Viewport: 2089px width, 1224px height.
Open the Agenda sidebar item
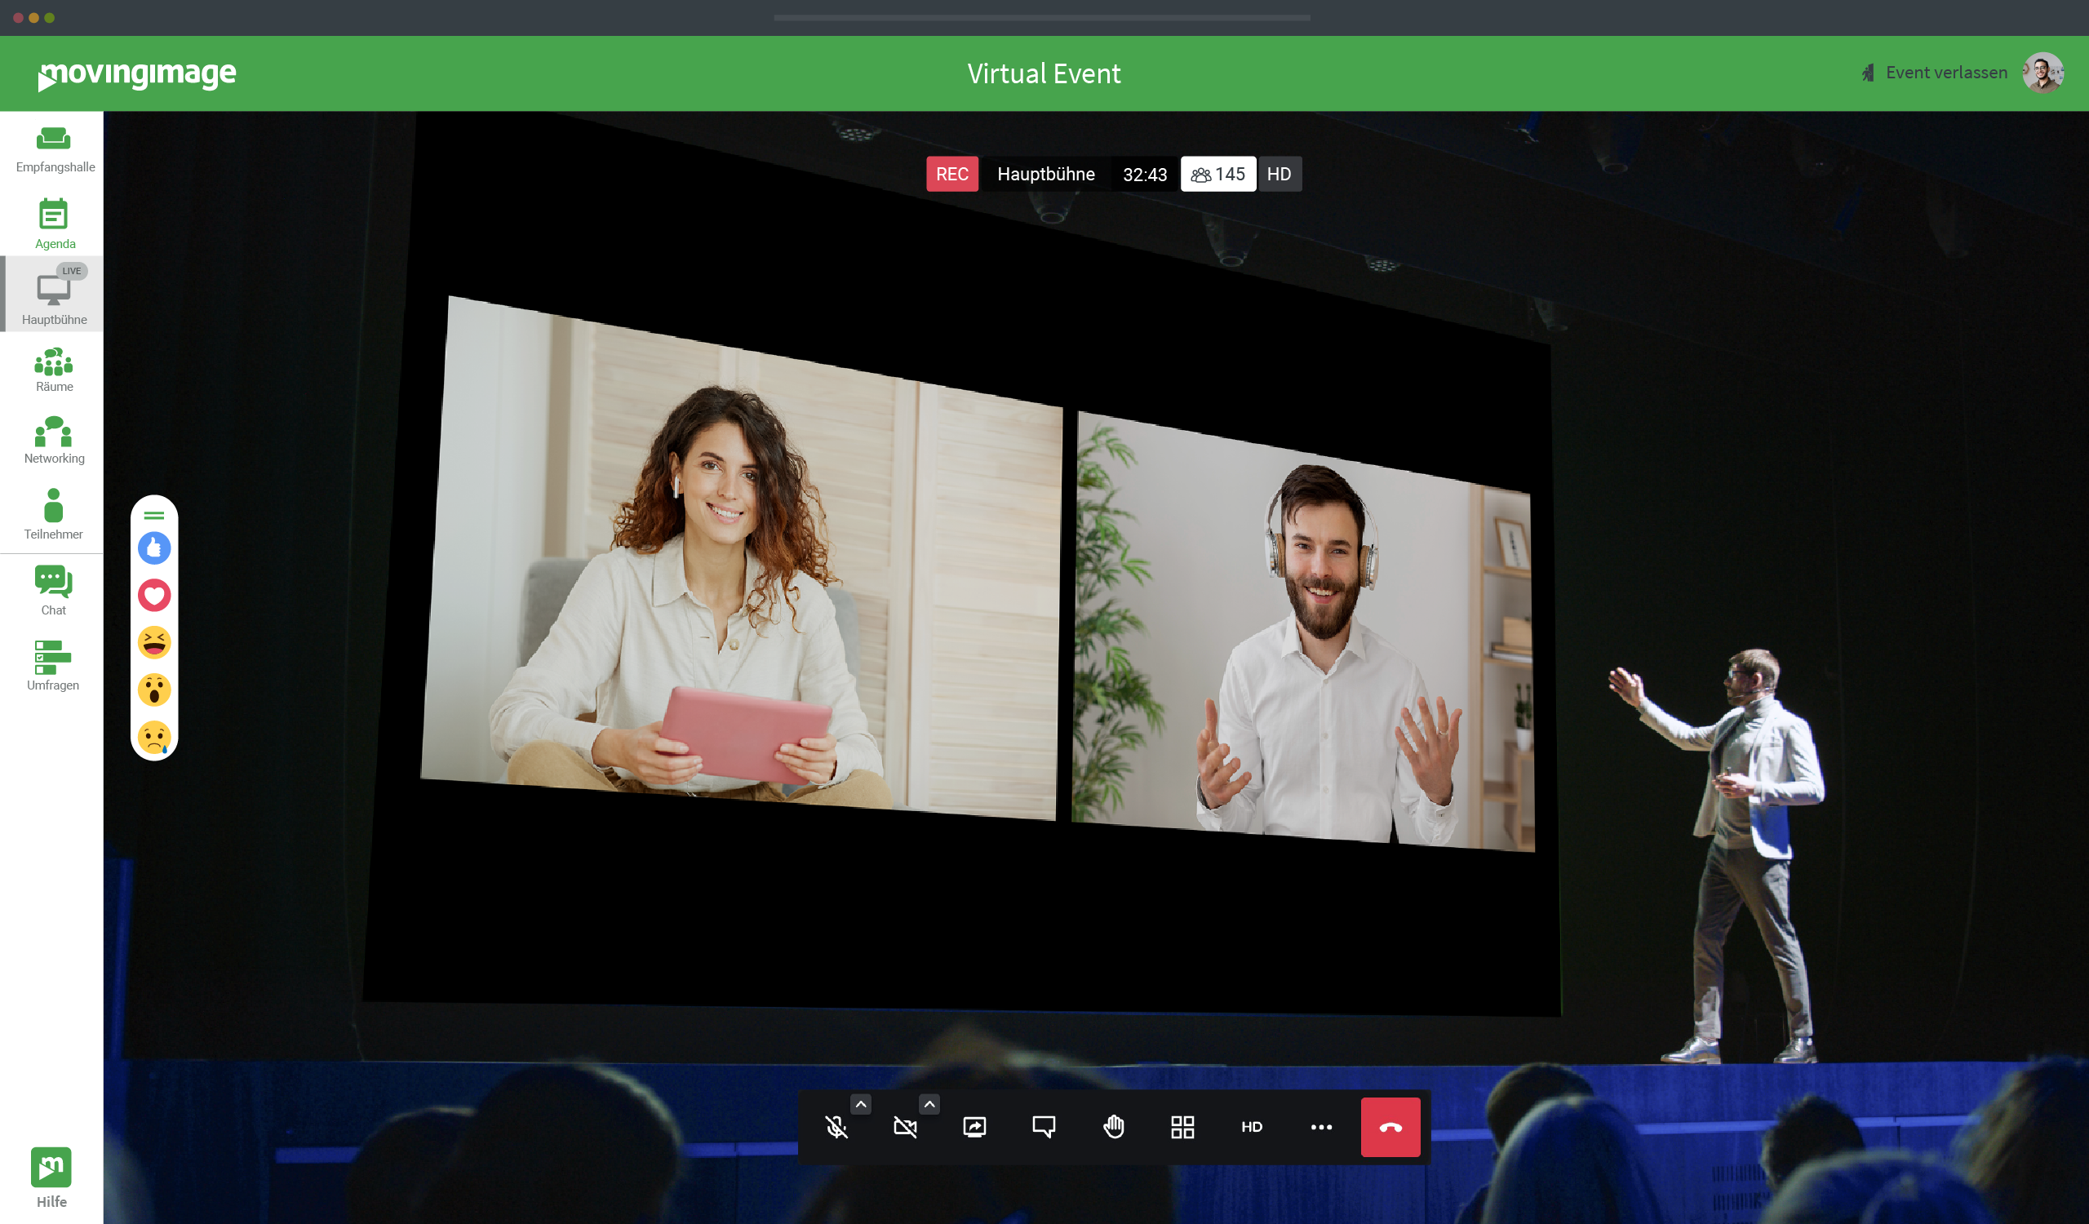54,224
